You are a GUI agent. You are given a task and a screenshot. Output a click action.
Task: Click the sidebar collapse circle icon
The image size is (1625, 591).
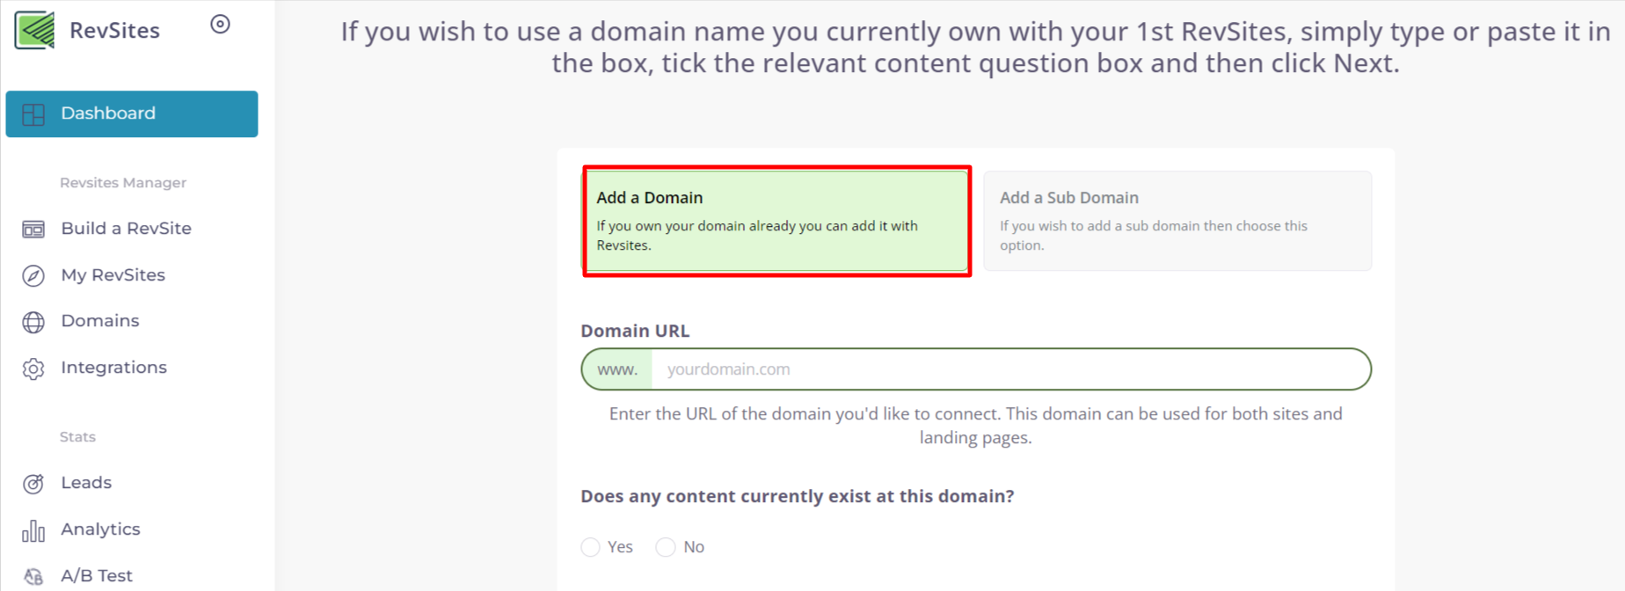220,25
